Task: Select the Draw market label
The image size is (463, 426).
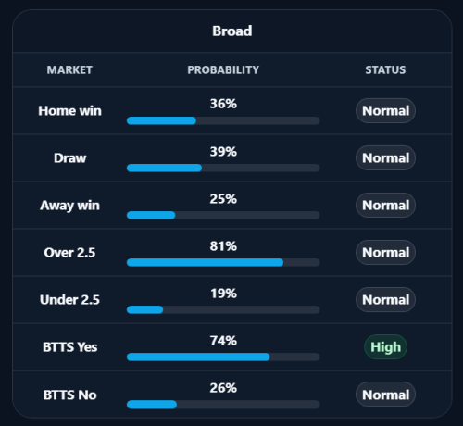Action: (x=70, y=158)
